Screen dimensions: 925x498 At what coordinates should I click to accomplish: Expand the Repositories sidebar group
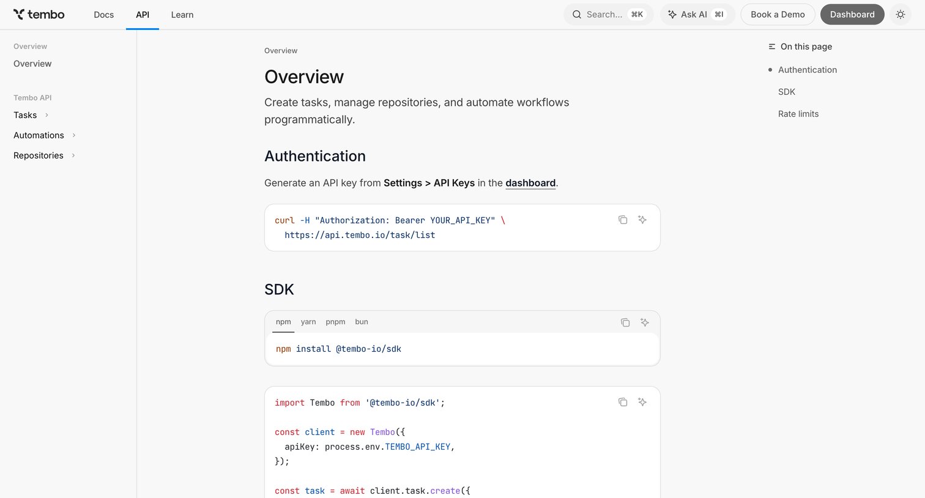(45, 155)
